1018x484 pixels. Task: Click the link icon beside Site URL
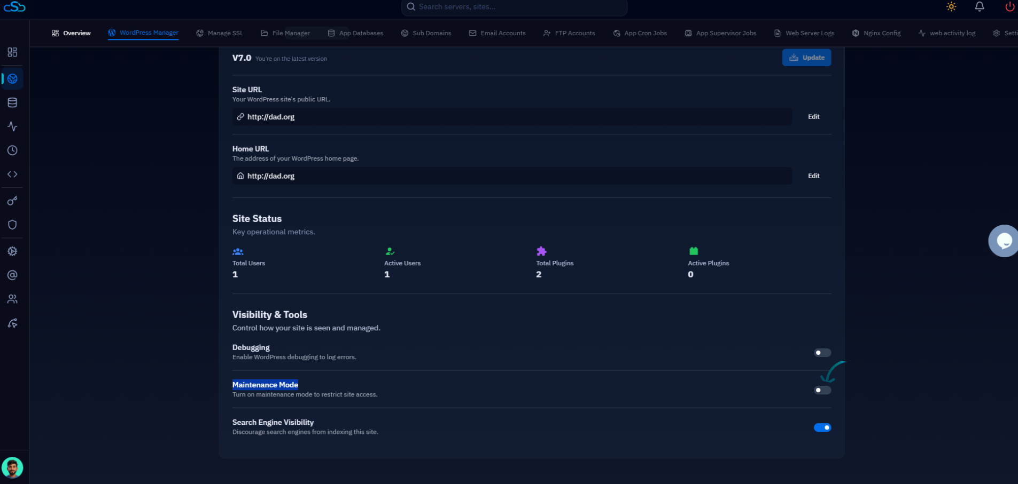(240, 116)
